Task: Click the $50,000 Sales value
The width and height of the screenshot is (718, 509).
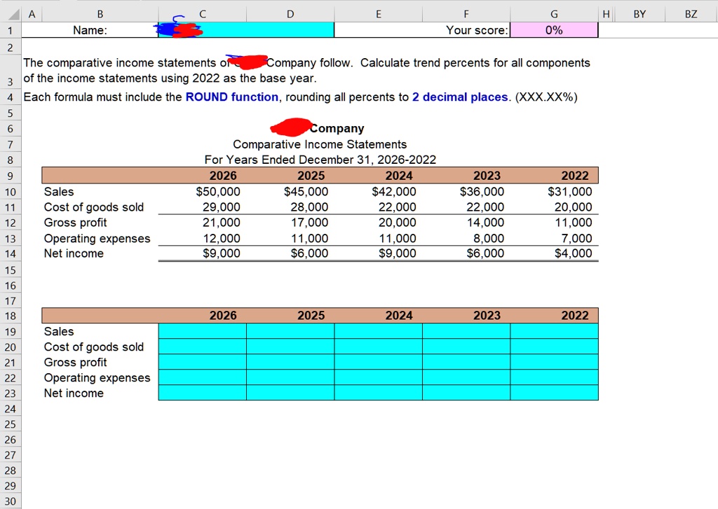Action: coord(218,192)
